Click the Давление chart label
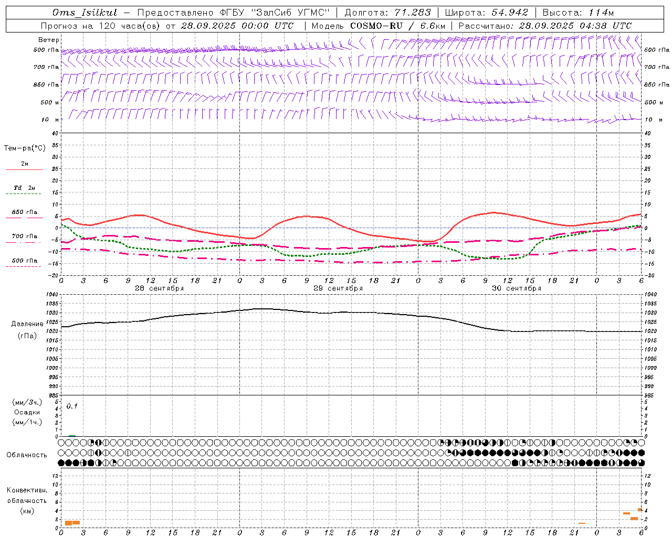Viewport: 672px width, 537px height. (x=27, y=324)
